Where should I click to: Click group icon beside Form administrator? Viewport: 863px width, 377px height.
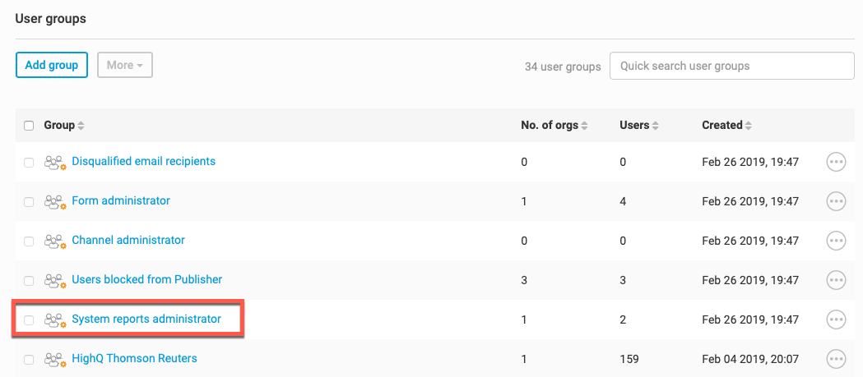point(55,201)
